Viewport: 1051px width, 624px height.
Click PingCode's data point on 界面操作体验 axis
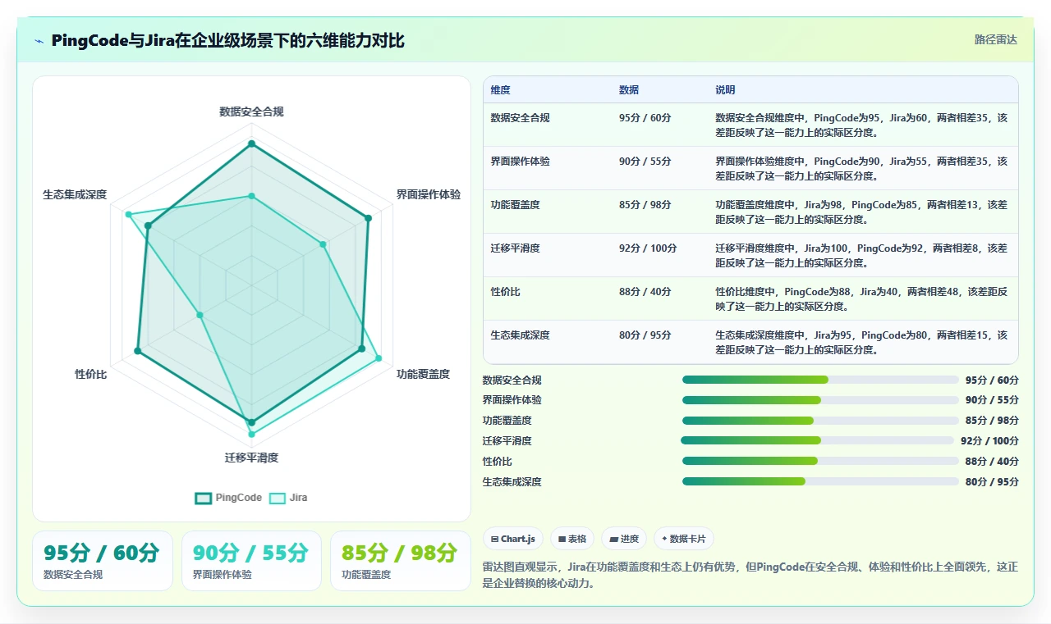point(368,218)
